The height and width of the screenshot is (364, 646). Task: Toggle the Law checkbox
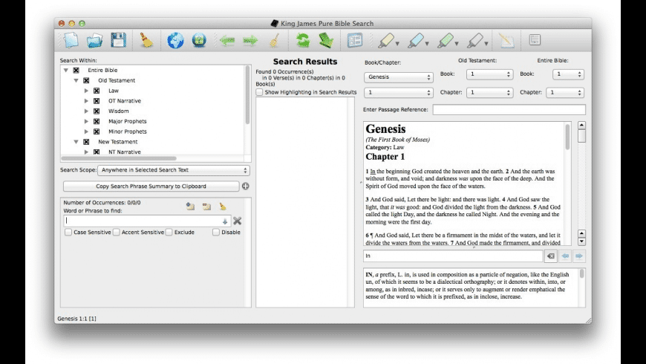click(x=97, y=91)
